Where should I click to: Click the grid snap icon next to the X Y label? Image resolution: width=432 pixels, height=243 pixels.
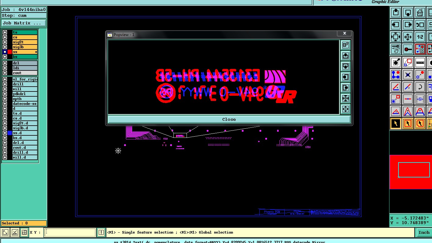click(x=25, y=232)
